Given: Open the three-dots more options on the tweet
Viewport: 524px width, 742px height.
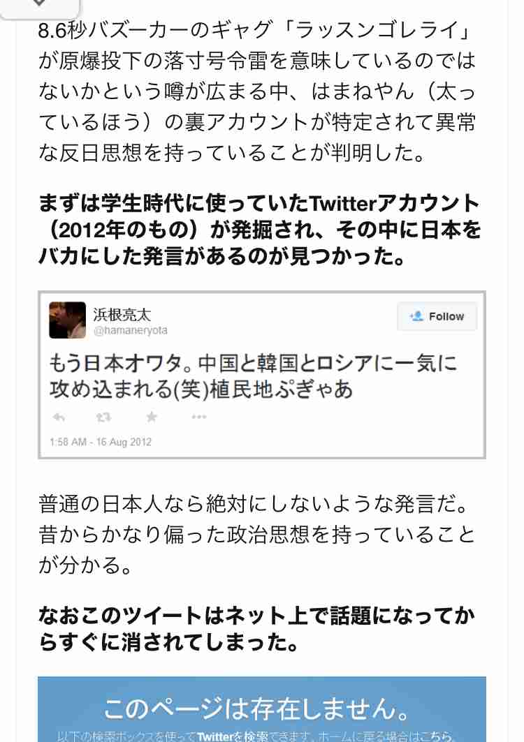Looking at the screenshot, I should tap(199, 417).
